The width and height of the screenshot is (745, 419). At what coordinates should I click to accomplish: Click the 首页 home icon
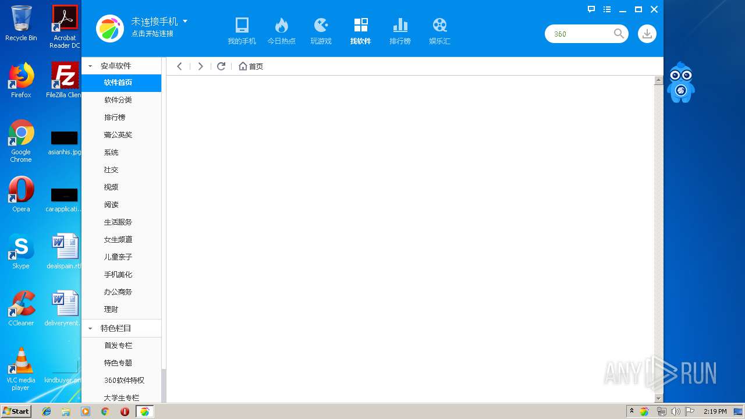click(243, 66)
